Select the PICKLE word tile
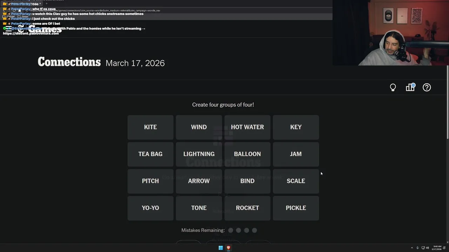The image size is (449, 252). pos(296,208)
